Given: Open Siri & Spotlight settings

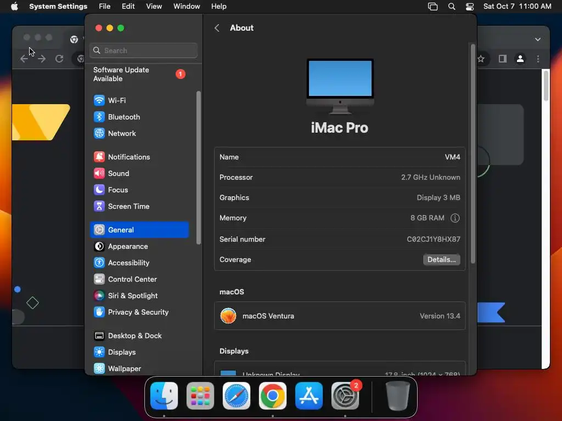Looking at the screenshot, I should tap(139, 295).
